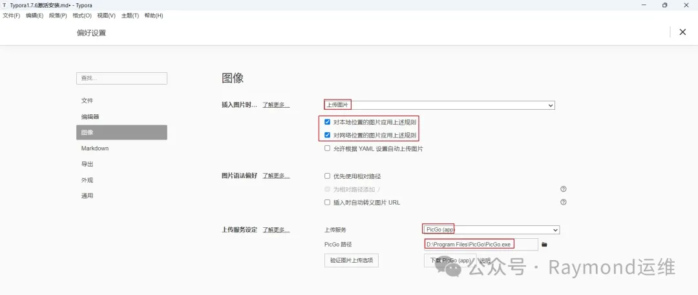Image resolution: width=698 pixels, height=295 pixels.
Task: Open the 插入图片时 action dropdown
Action: (x=439, y=105)
